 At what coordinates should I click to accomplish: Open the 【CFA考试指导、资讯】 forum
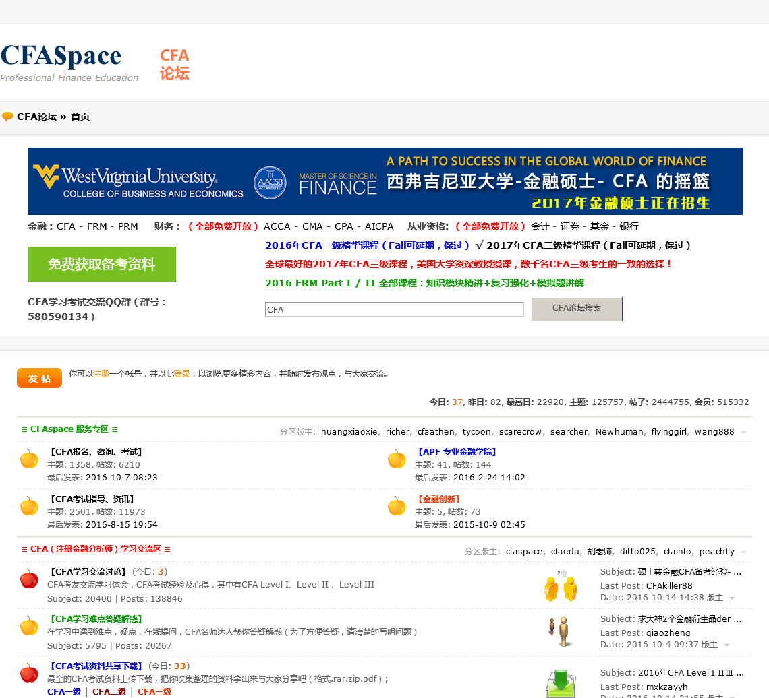click(92, 499)
